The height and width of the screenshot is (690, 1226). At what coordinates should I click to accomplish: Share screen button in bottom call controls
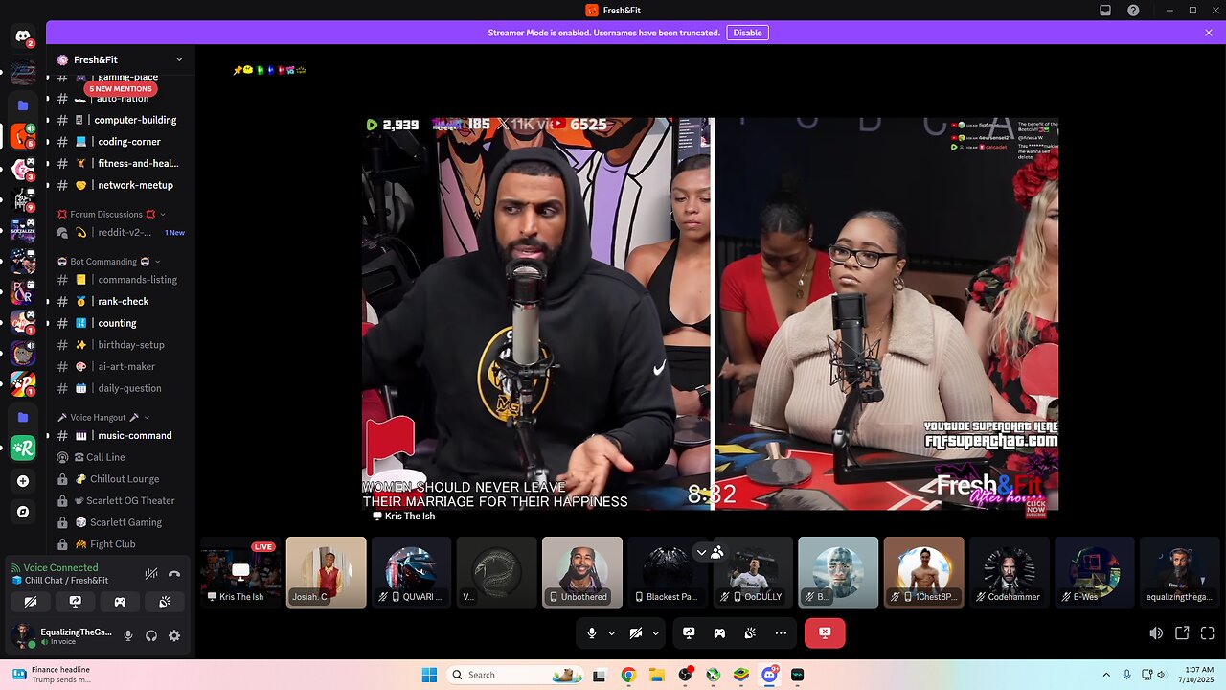tap(689, 633)
